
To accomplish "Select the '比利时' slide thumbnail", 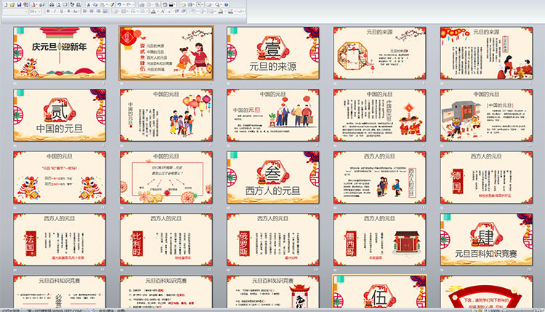I will point(166,240).
